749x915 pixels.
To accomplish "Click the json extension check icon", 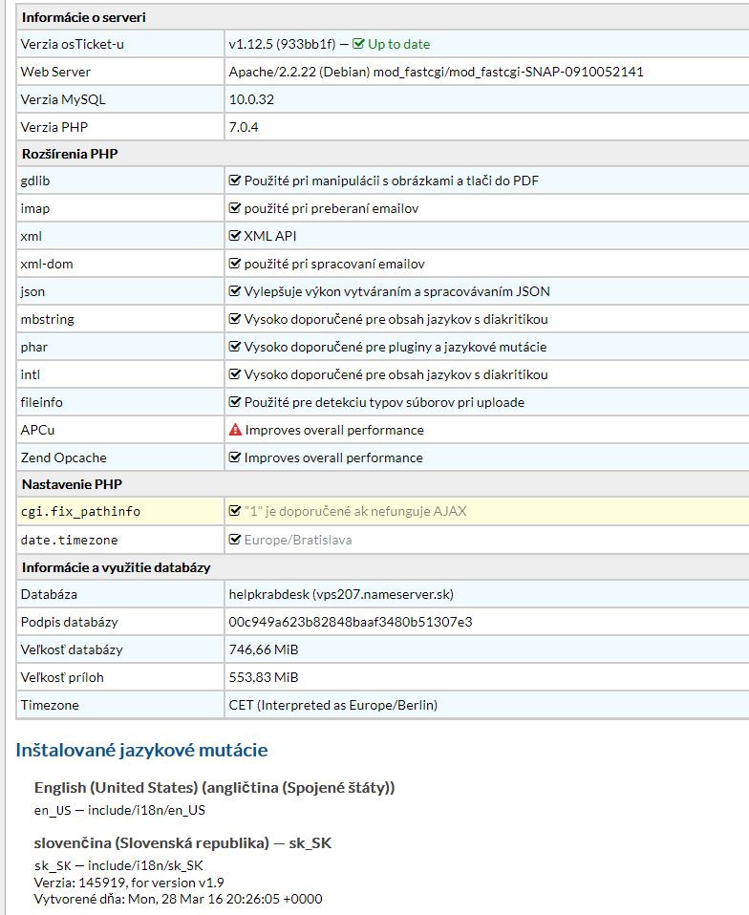I will pos(235,291).
